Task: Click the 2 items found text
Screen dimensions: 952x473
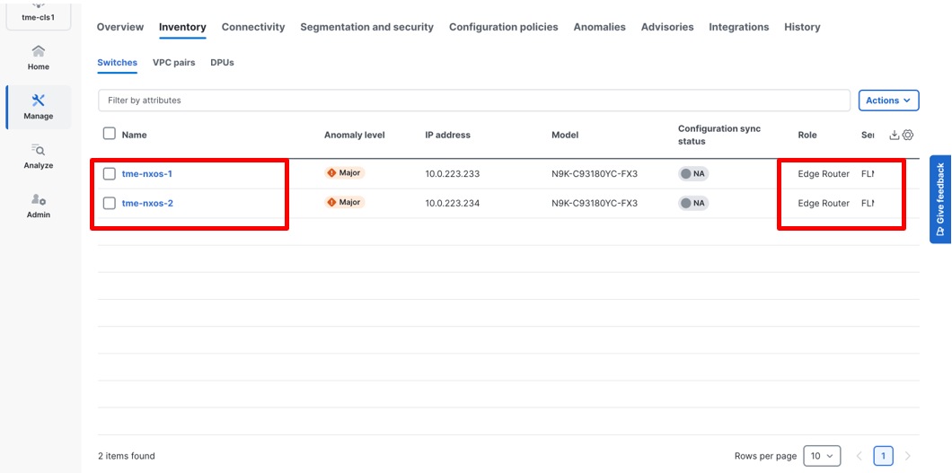Action: 127,455
